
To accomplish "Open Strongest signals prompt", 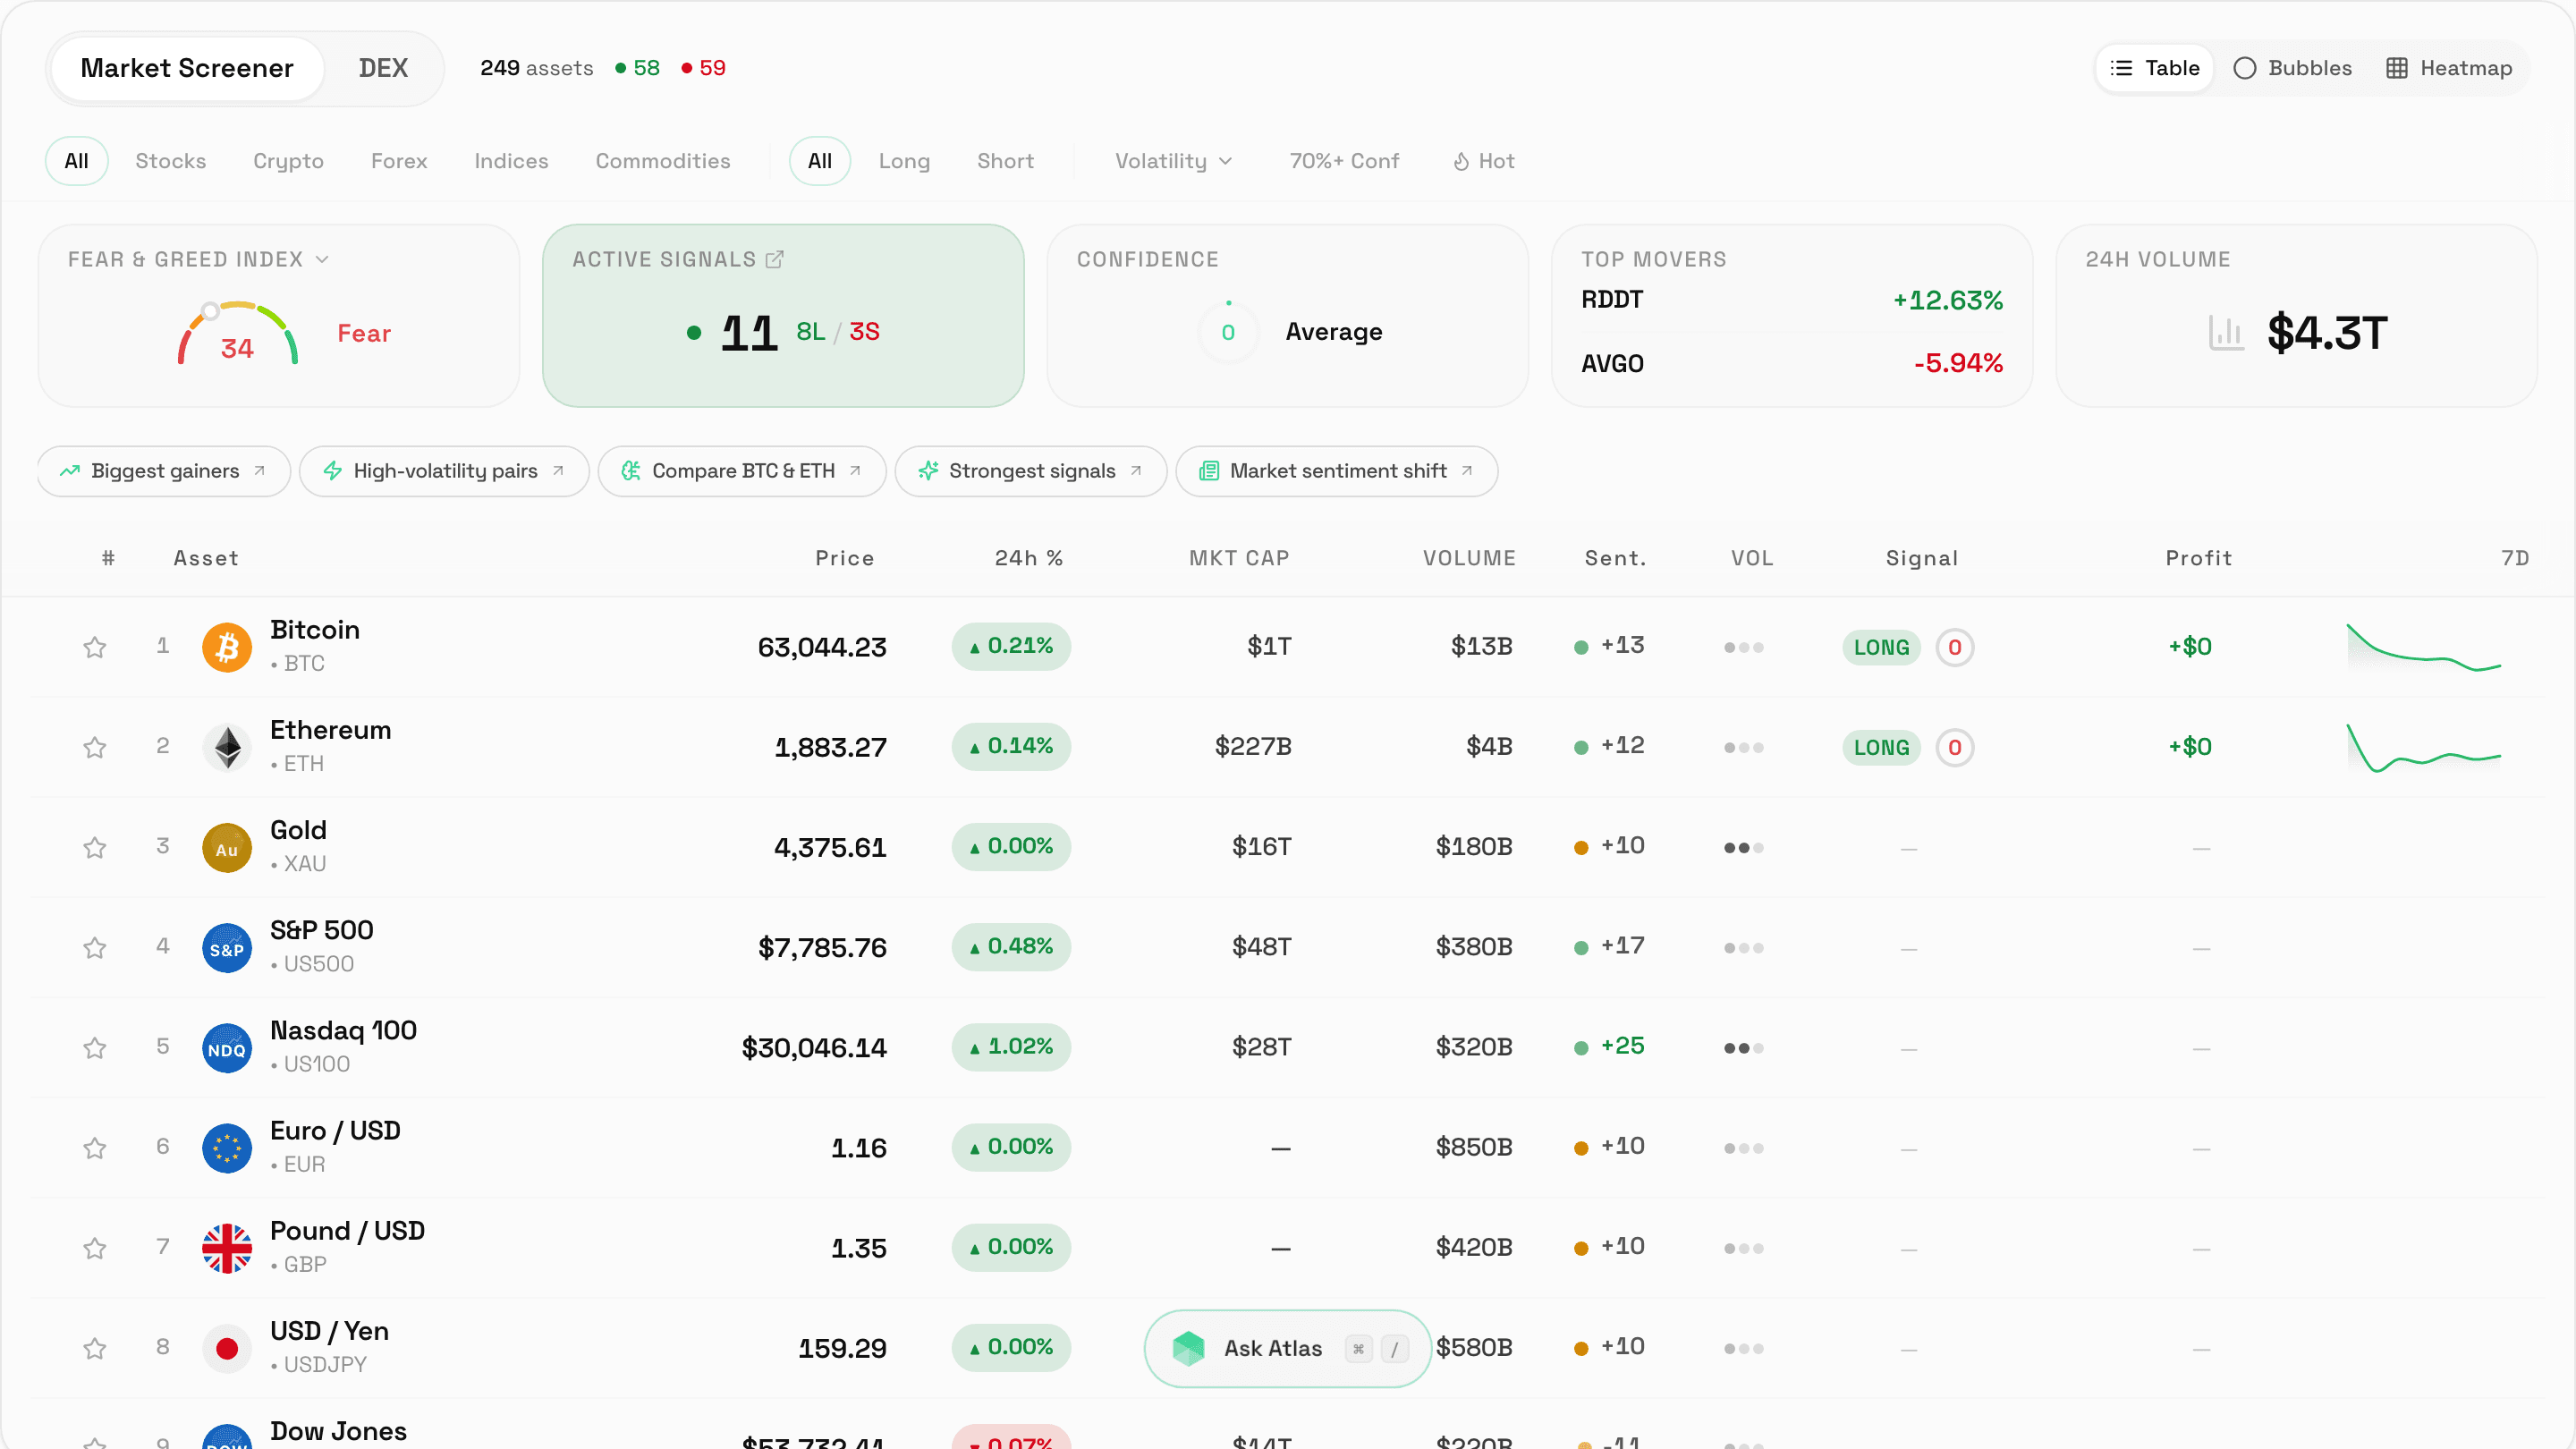I will 1031,471.
